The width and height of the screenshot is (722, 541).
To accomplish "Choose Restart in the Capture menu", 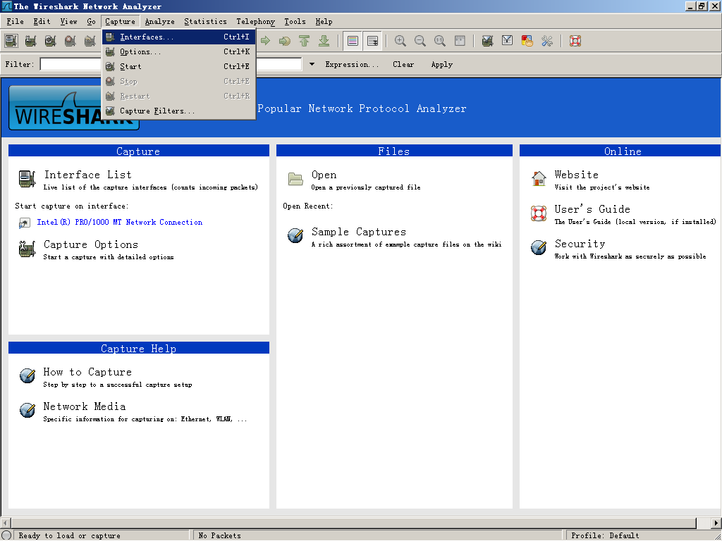I will pos(178,96).
